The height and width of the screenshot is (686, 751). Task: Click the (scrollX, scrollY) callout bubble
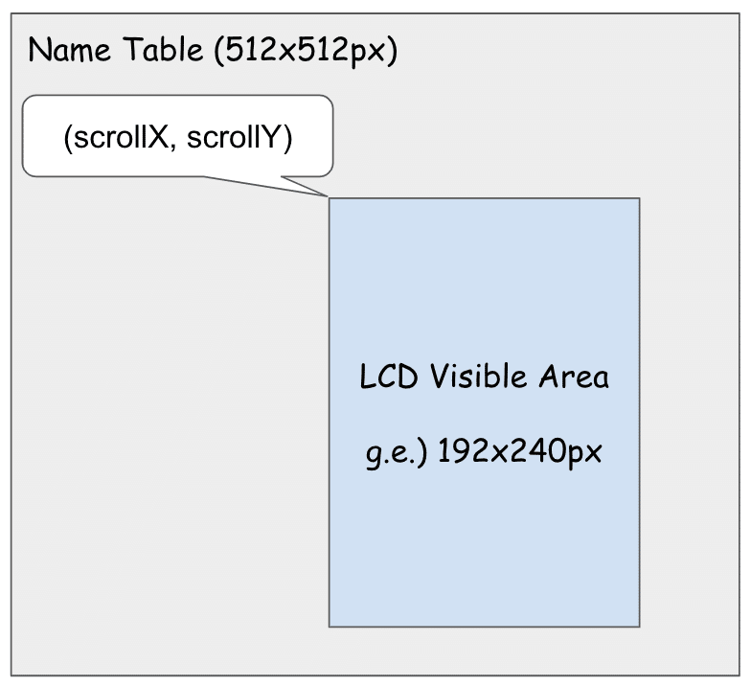click(177, 135)
